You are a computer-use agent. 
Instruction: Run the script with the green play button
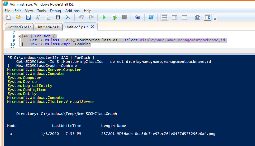104,18
